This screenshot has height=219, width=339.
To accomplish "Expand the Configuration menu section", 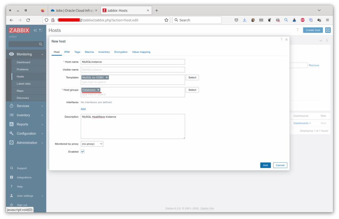I will tap(42, 134).
